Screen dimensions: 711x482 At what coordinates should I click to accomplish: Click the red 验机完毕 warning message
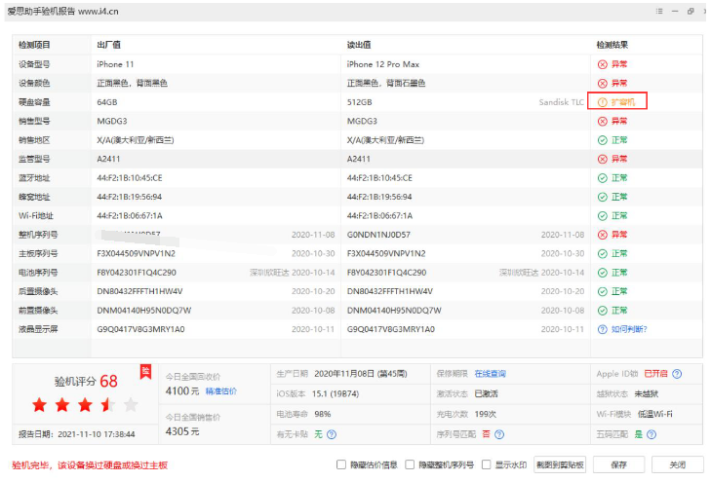(90, 465)
